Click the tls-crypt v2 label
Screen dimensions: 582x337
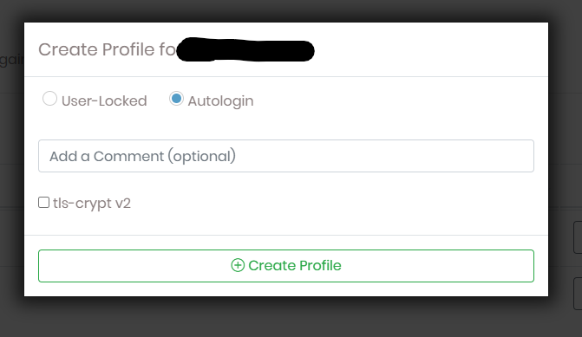click(x=92, y=204)
